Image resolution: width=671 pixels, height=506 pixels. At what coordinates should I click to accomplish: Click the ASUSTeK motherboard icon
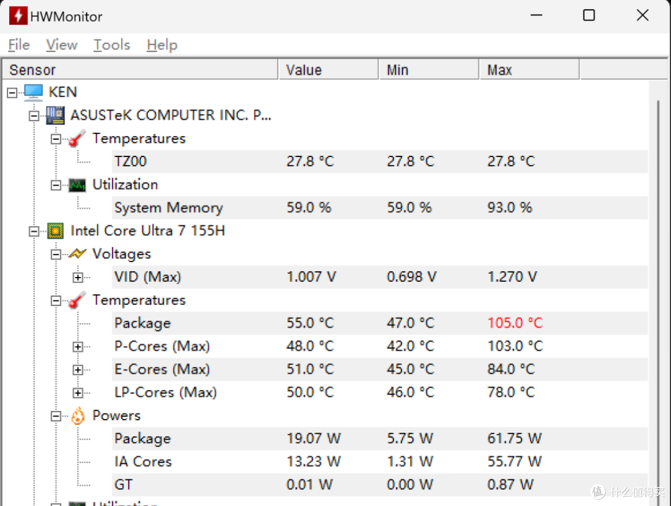[x=55, y=115]
